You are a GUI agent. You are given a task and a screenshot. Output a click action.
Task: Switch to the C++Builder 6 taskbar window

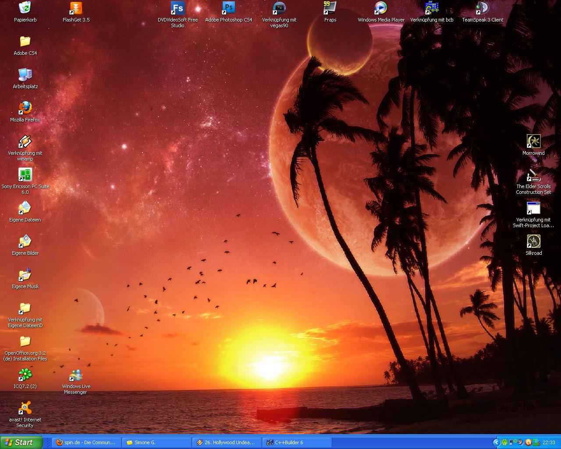coord(297,442)
